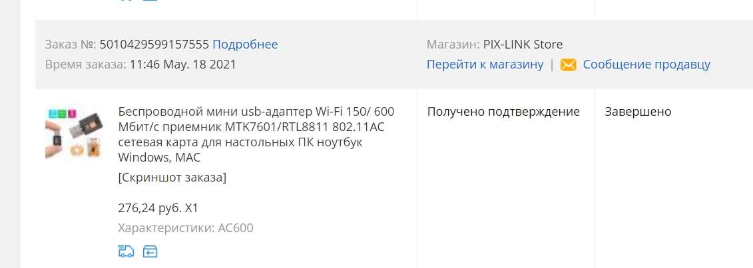Click the PIX-LINK Store shop name
Image resolution: width=753 pixels, height=268 pixels.
523,45
